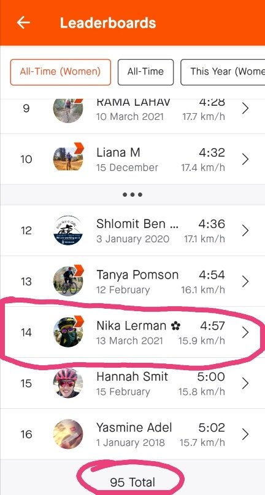Switch to the All-Time filter tab
The height and width of the screenshot is (495, 265).
pos(145,72)
